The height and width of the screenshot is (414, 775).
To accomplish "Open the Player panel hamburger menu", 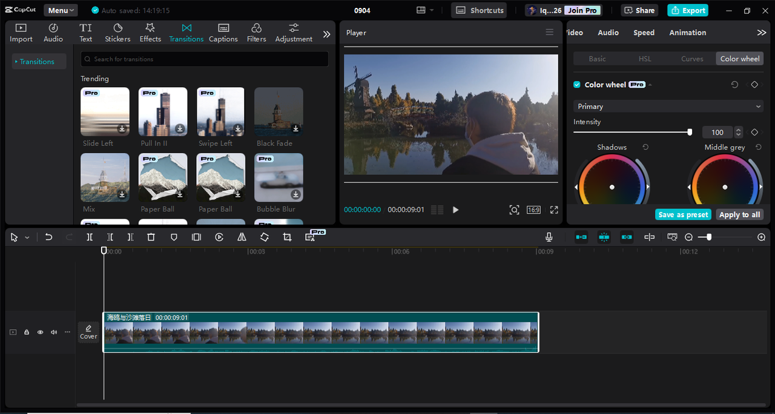I will click(x=550, y=33).
